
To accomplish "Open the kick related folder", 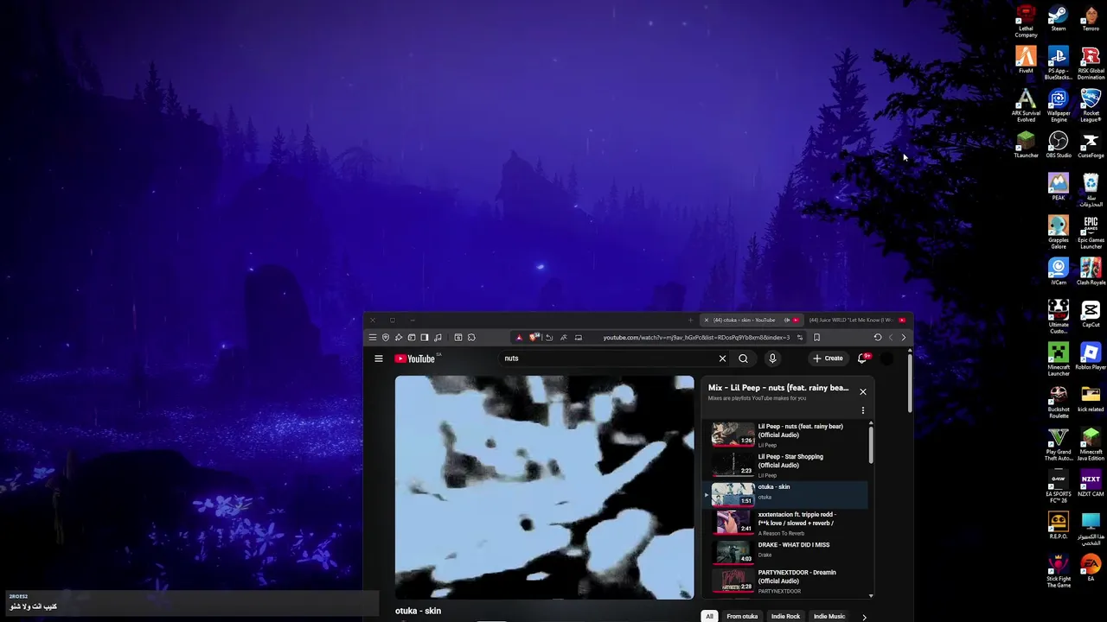I will coord(1091,399).
